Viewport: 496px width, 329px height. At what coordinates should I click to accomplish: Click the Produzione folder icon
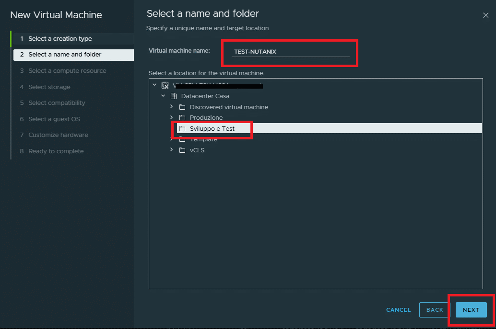182,117
